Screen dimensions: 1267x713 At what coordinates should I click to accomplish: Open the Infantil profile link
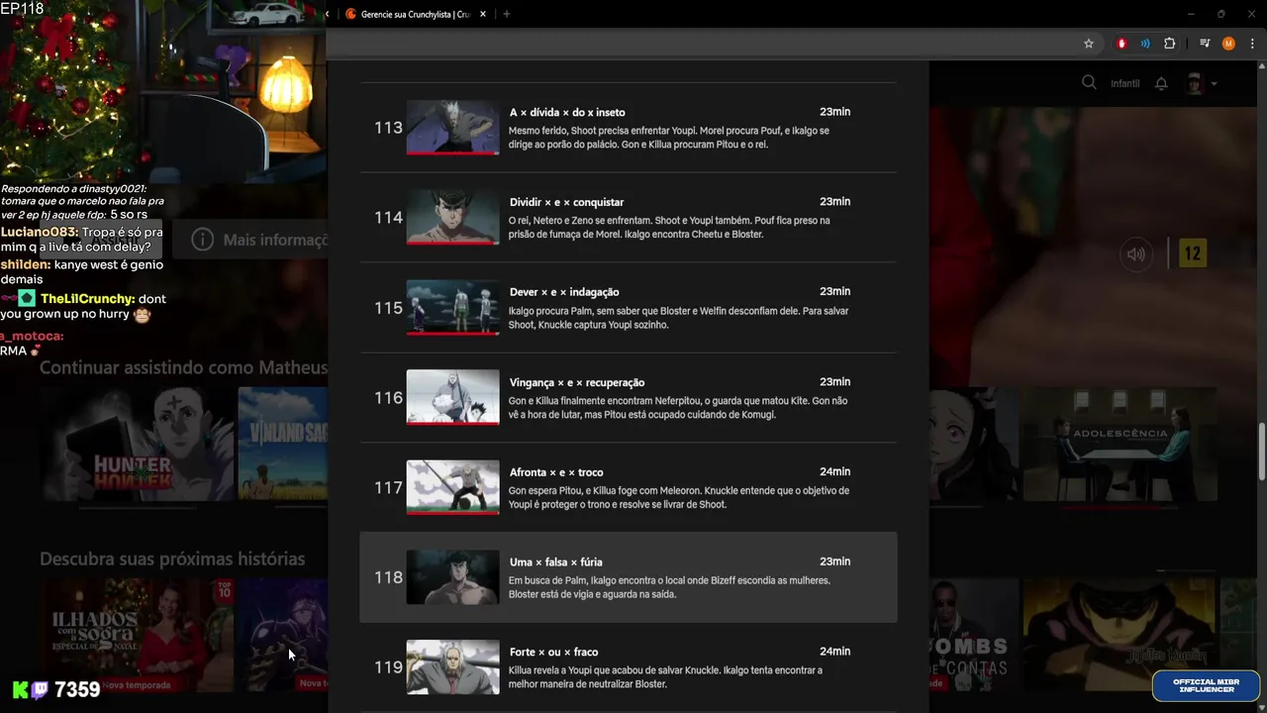click(x=1125, y=83)
